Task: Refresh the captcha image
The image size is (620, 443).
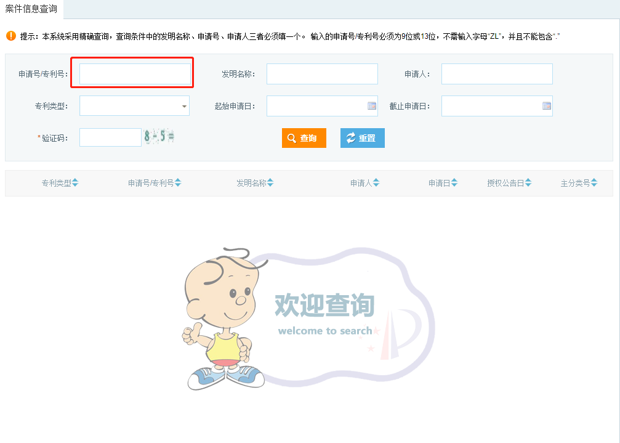Action: pos(159,136)
